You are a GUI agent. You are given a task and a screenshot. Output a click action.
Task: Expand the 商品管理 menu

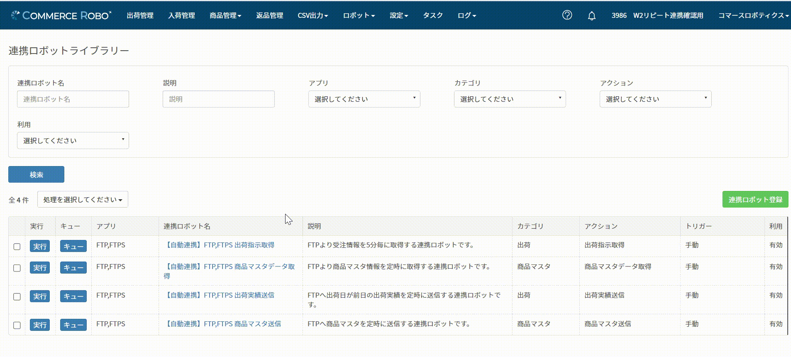[x=225, y=15]
